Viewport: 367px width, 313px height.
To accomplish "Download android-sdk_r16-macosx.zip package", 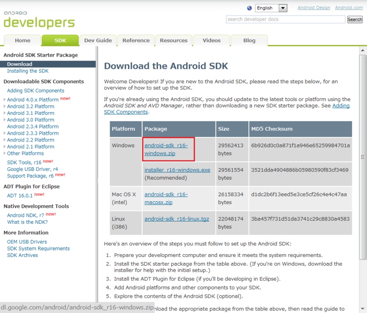I will (166, 199).
